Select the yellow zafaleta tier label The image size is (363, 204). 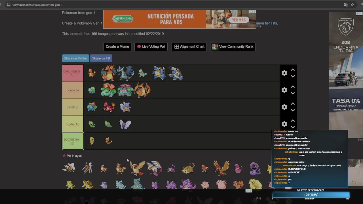coord(73,107)
